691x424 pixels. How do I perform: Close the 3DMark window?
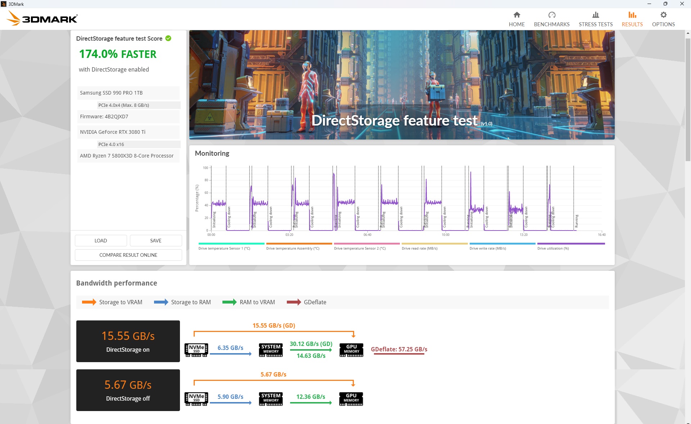(682, 4)
